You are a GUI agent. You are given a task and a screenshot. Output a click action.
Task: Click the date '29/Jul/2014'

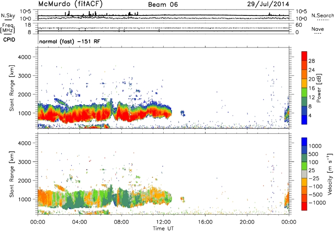tap(268, 4)
